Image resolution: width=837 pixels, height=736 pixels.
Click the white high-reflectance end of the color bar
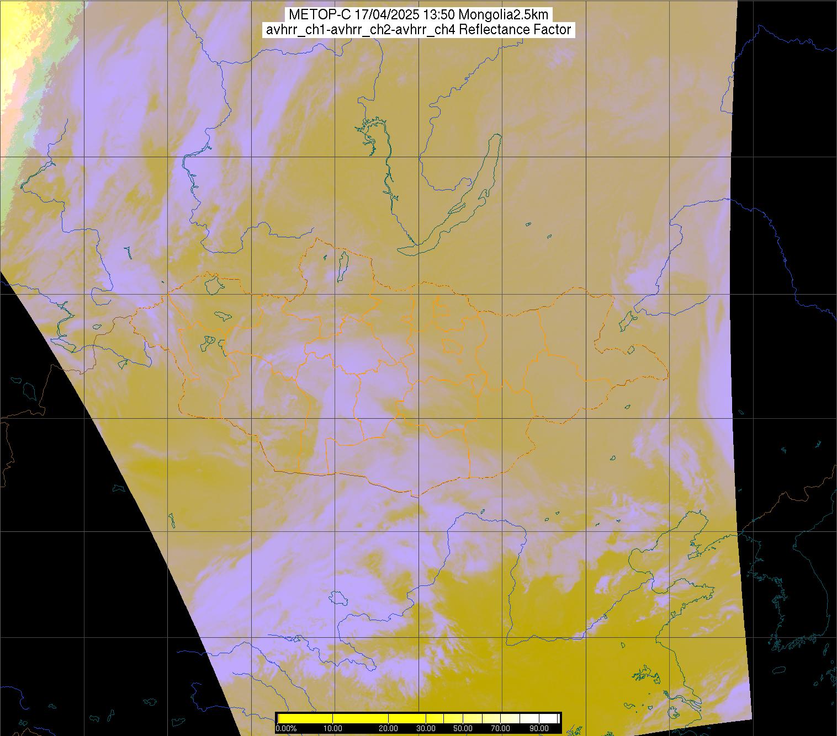pos(549,718)
